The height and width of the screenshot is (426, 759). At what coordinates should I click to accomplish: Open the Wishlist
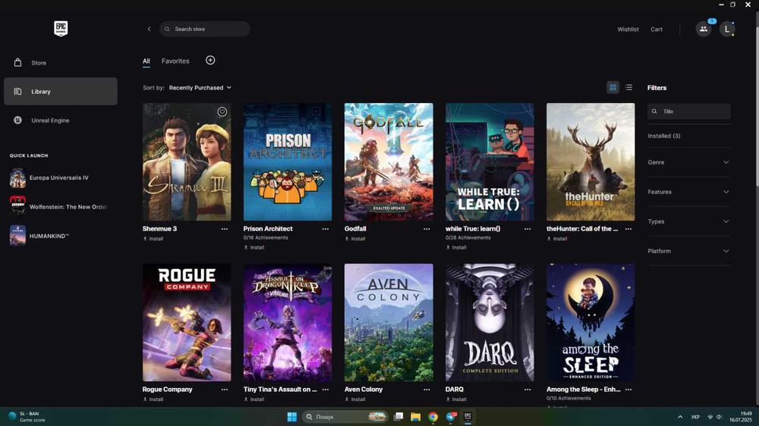[x=628, y=30]
